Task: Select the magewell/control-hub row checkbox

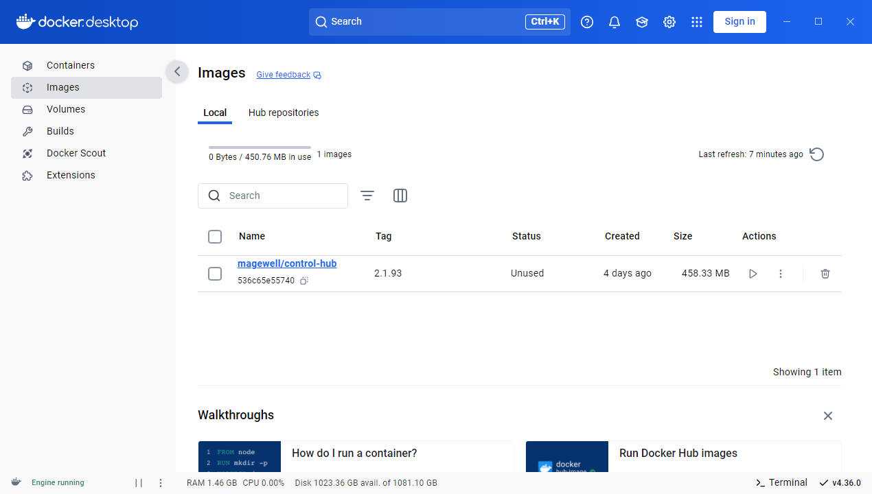Action: point(215,274)
